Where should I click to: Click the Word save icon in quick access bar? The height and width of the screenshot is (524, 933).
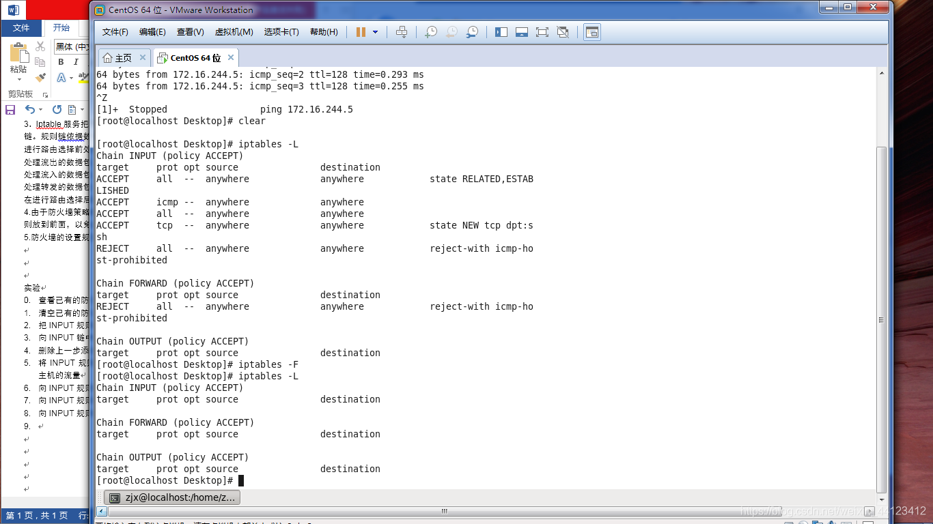[10, 109]
